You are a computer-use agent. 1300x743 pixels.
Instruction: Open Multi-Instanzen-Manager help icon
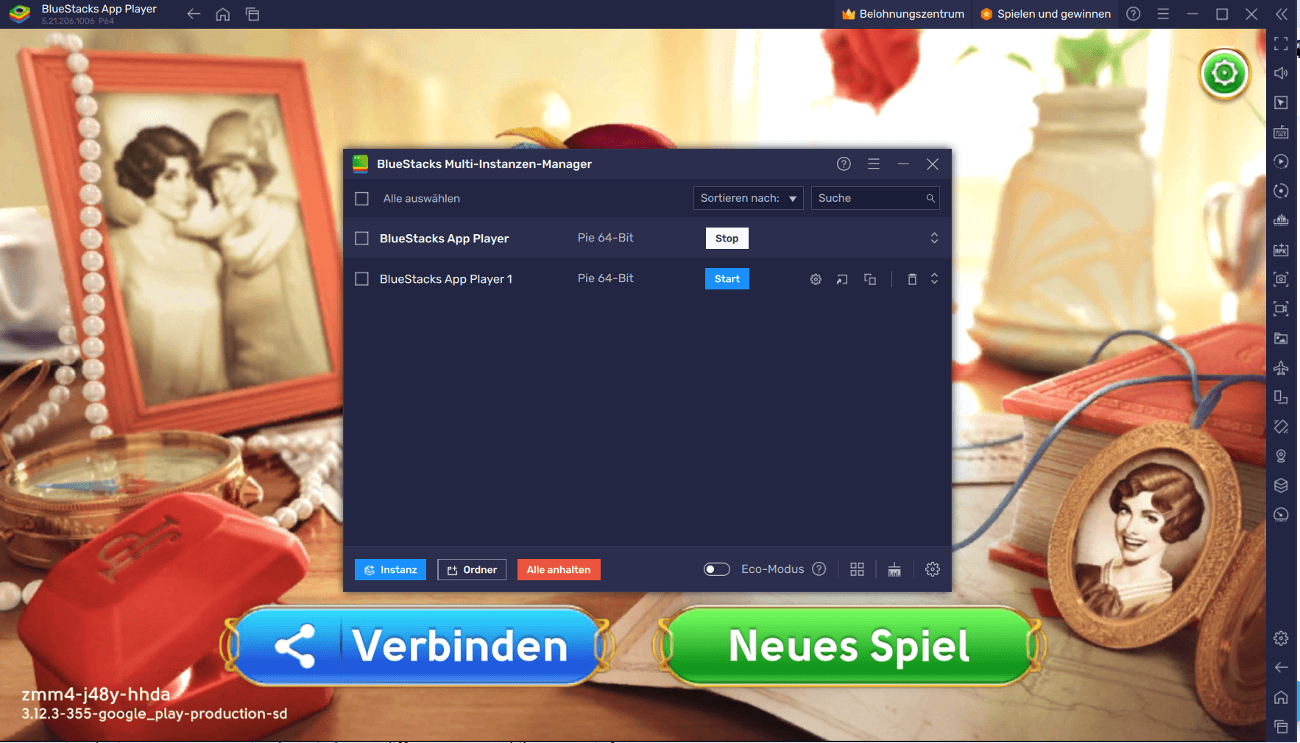pyautogui.click(x=844, y=163)
